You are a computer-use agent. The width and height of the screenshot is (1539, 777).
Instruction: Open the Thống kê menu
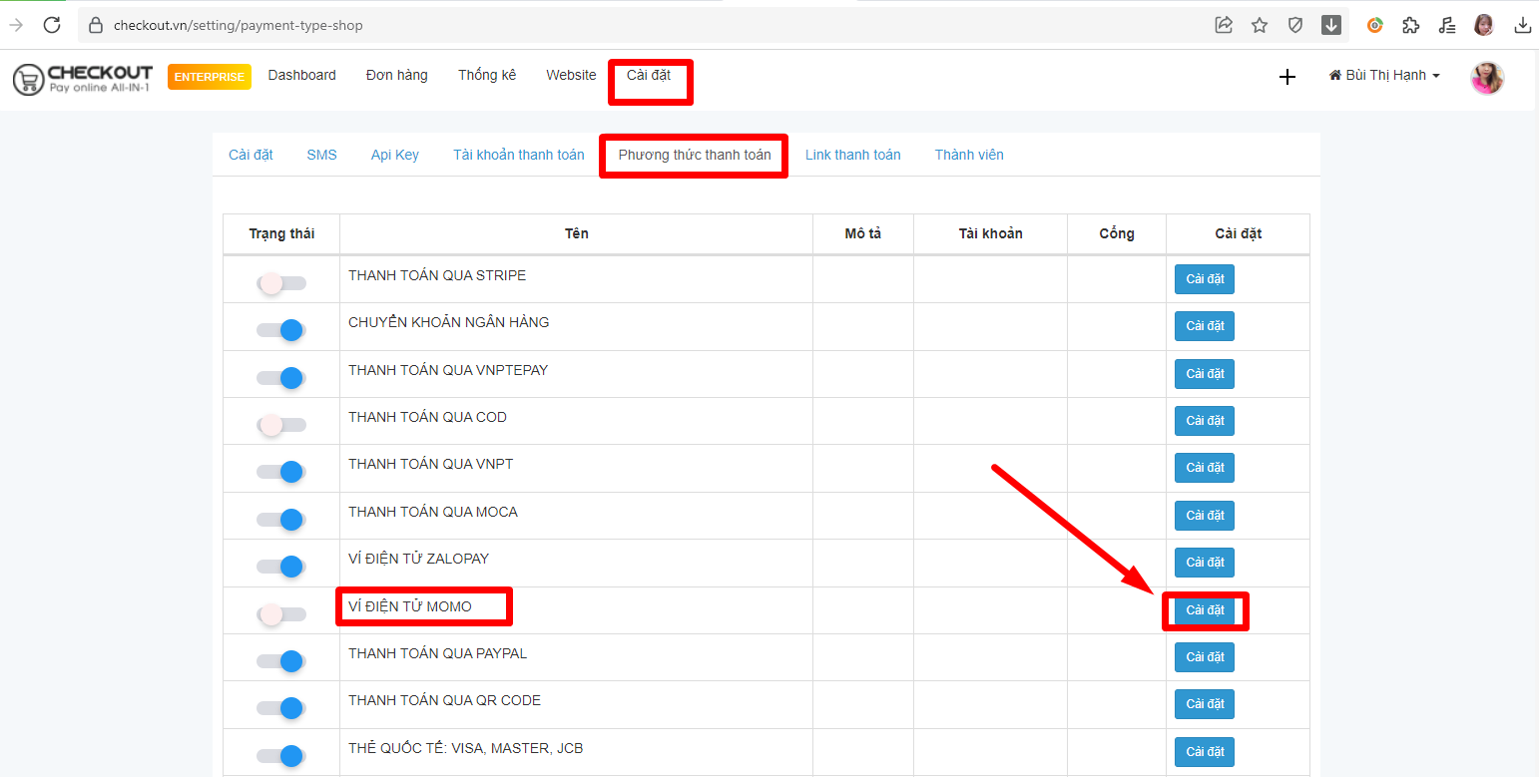click(x=487, y=75)
